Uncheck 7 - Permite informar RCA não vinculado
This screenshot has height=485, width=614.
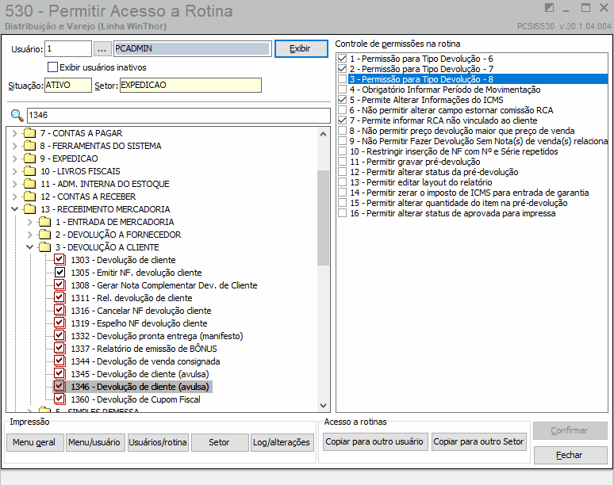coord(342,120)
